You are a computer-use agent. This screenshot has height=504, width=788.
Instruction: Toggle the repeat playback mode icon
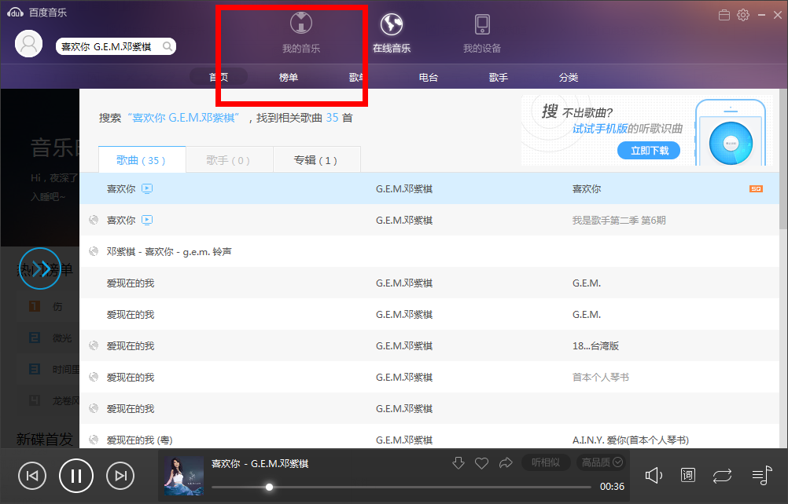(x=722, y=475)
